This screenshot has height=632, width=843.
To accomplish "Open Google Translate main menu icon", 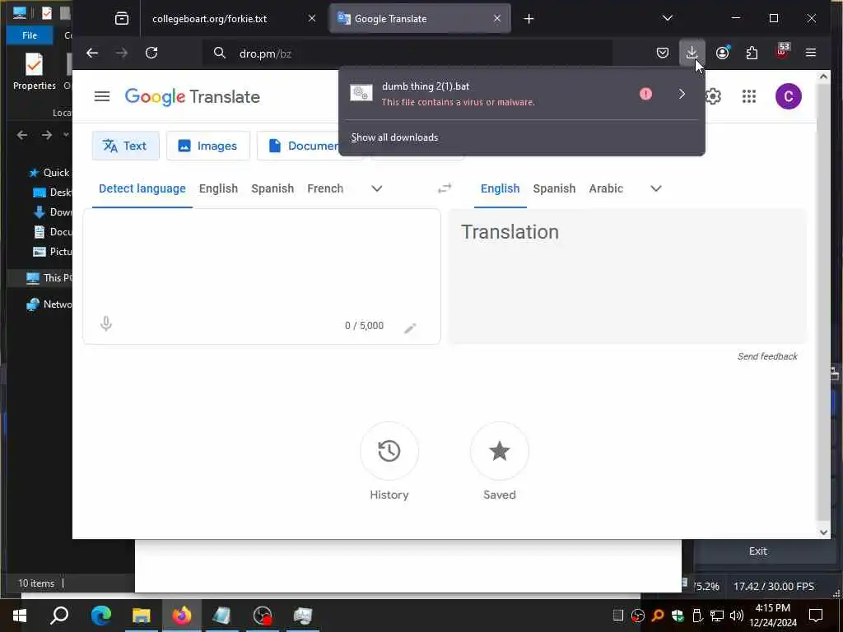I will click(101, 97).
